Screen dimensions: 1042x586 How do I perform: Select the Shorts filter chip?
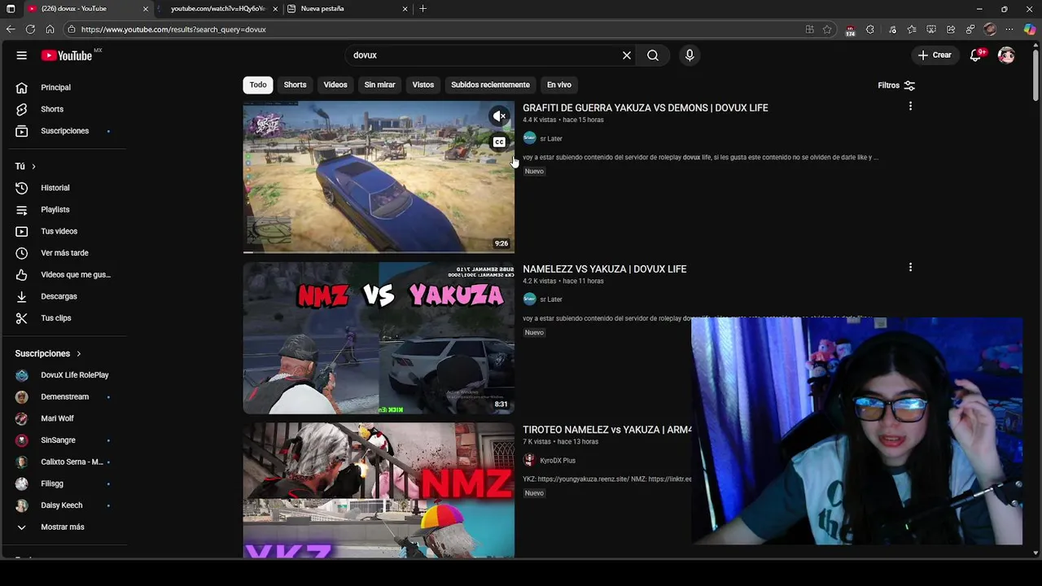pyautogui.click(x=295, y=85)
